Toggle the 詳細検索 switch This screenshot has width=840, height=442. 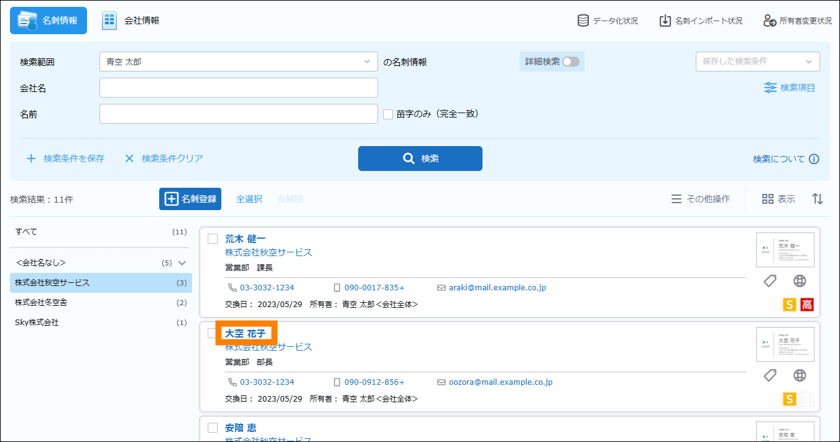[x=570, y=62]
